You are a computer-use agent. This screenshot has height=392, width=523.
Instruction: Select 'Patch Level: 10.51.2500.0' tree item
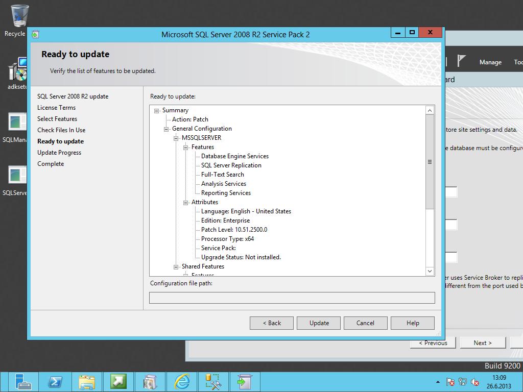click(x=234, y=230)
